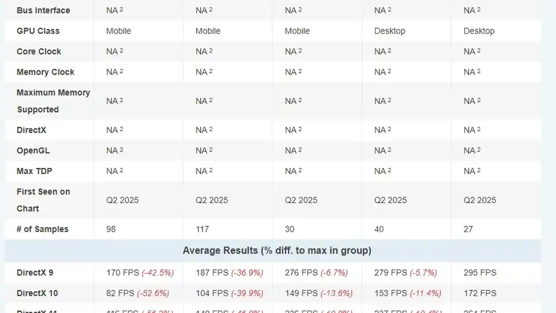Viewport: 556px width, 313px height.
Task: Select the First Seen on Chart label
Action: pos(43,200)
